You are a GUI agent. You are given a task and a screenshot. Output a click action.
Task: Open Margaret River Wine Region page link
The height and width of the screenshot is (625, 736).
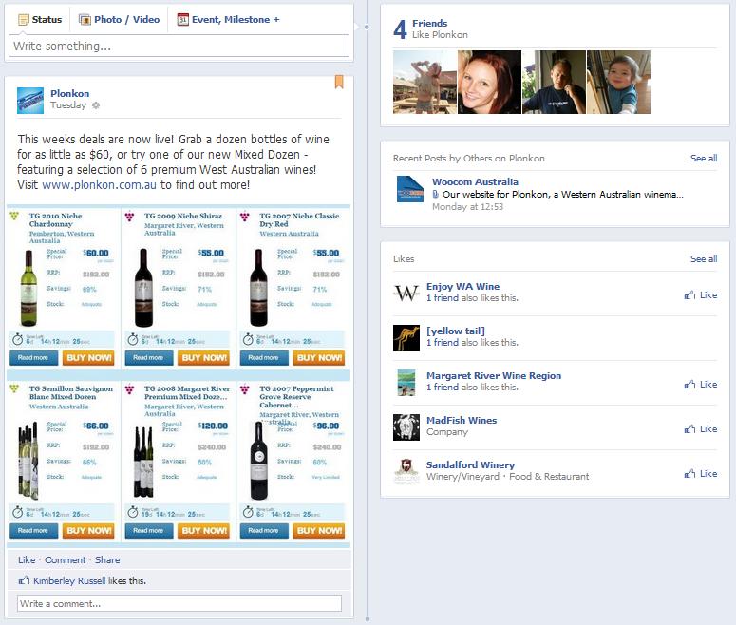[494, 375]
